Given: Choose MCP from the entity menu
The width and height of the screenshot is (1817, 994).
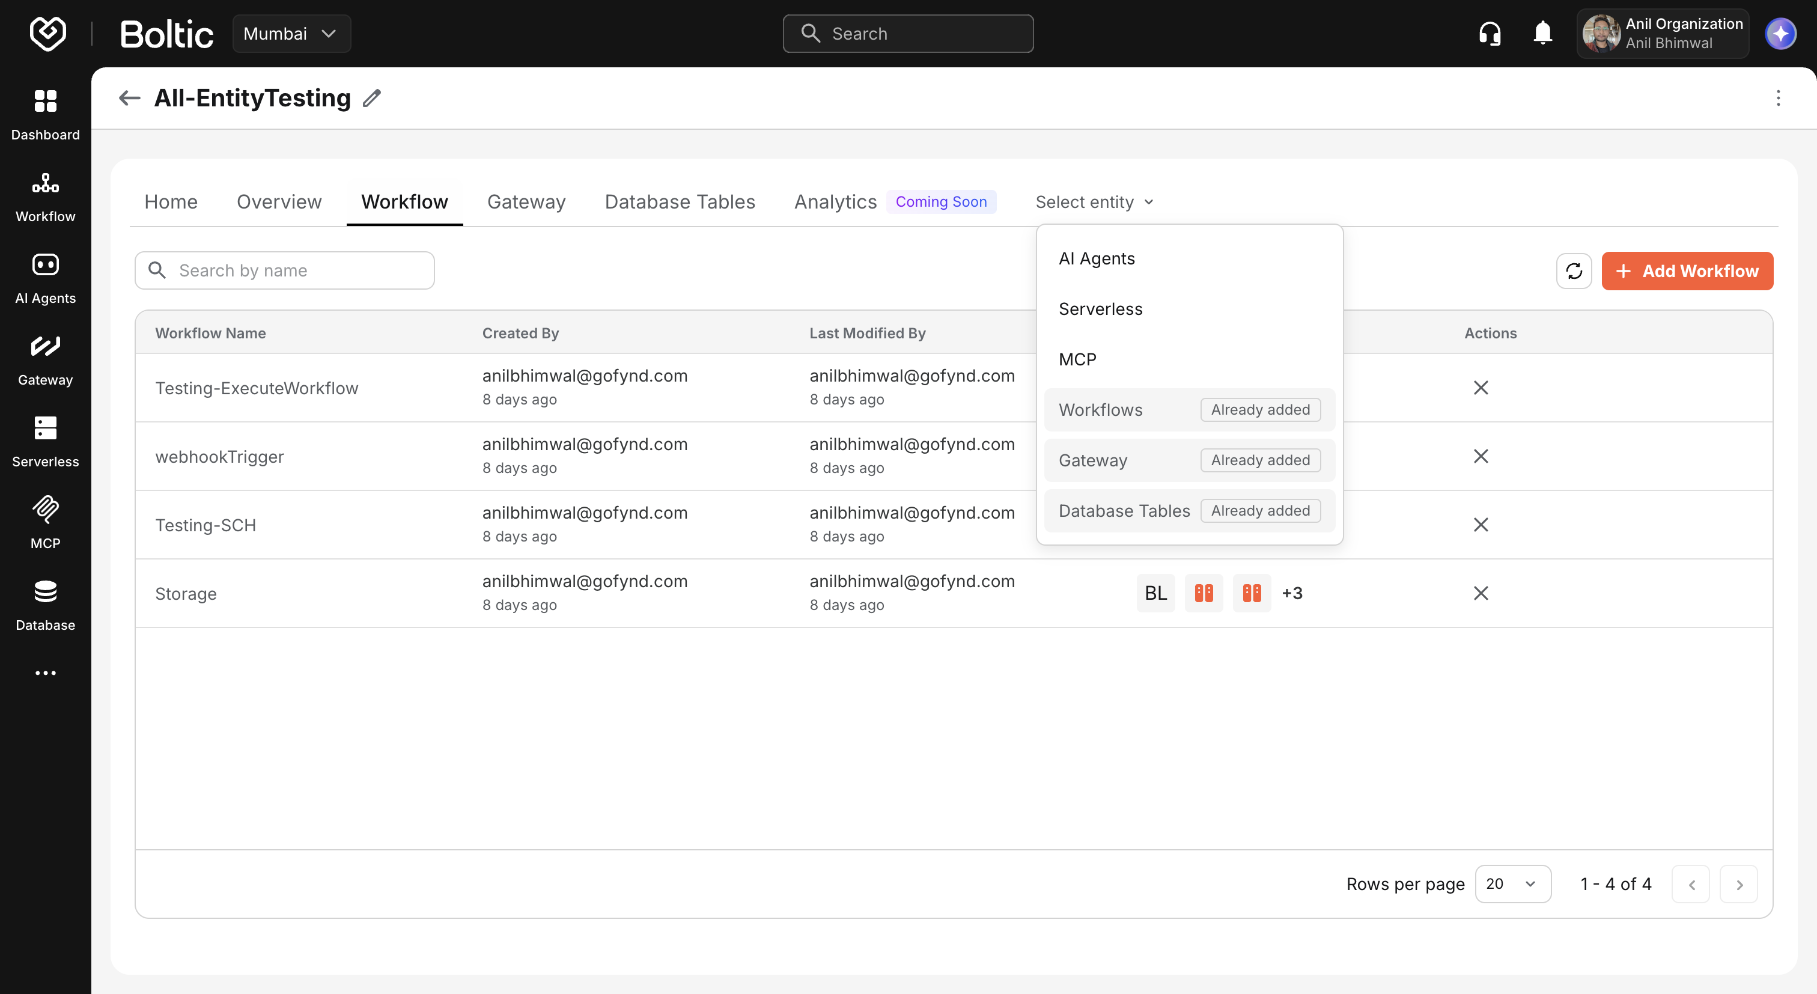Looking at the screenshot, I should (x=1189, y=359).
